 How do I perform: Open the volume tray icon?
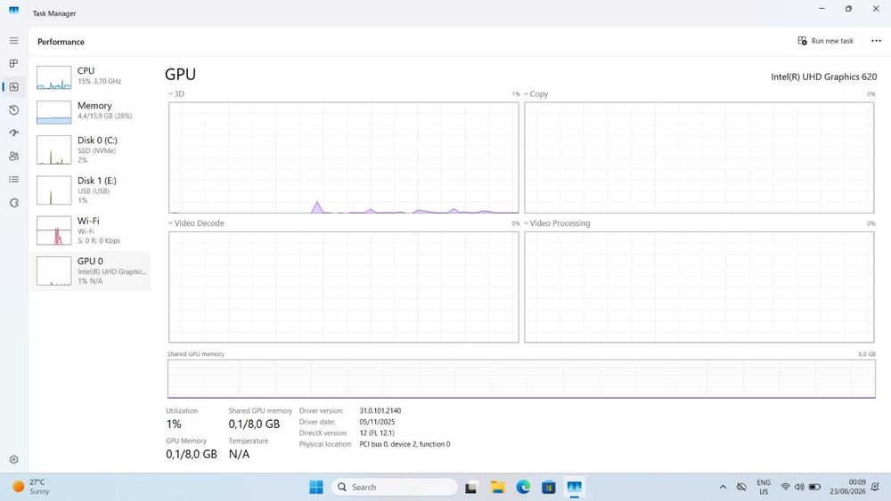click(x=799, y=487)
